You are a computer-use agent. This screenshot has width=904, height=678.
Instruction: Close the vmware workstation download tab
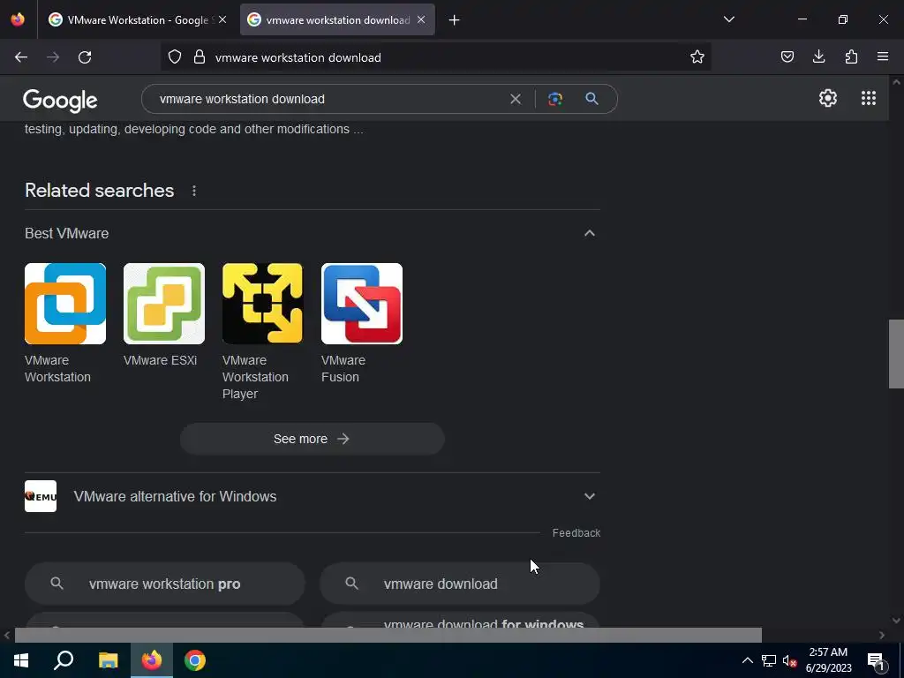click(x=421, y=19)
